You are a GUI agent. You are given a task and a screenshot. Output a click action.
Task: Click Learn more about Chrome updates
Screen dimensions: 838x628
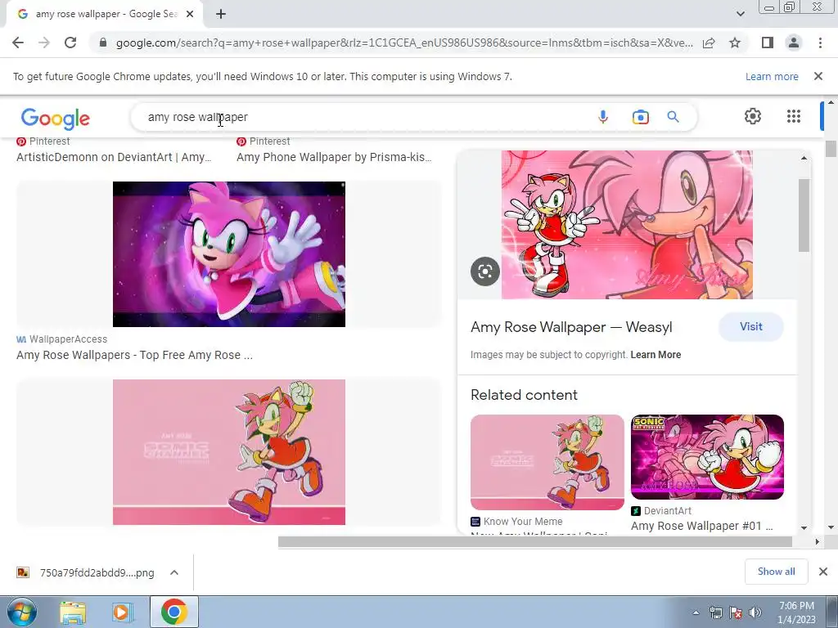[772, 76]
